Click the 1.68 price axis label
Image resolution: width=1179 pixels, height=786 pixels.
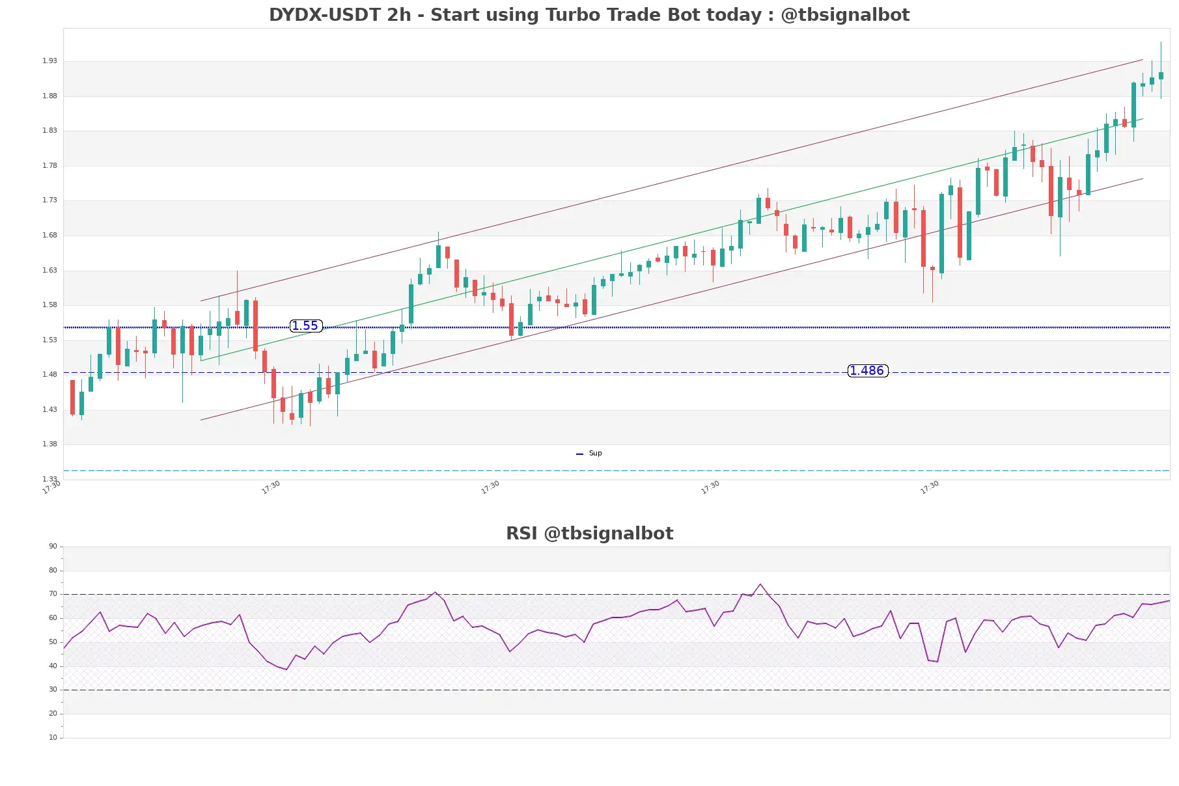pyautogui.click(x=49, y=236)
